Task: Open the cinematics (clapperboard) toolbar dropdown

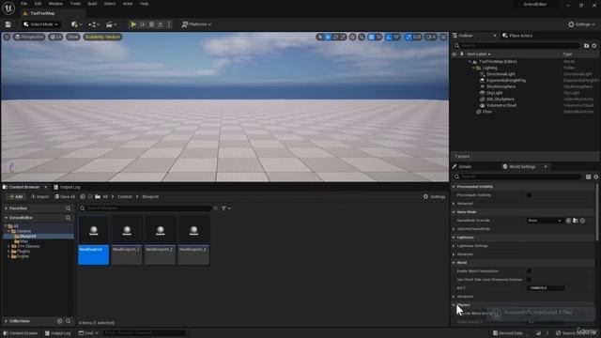Action: point(111,24)
